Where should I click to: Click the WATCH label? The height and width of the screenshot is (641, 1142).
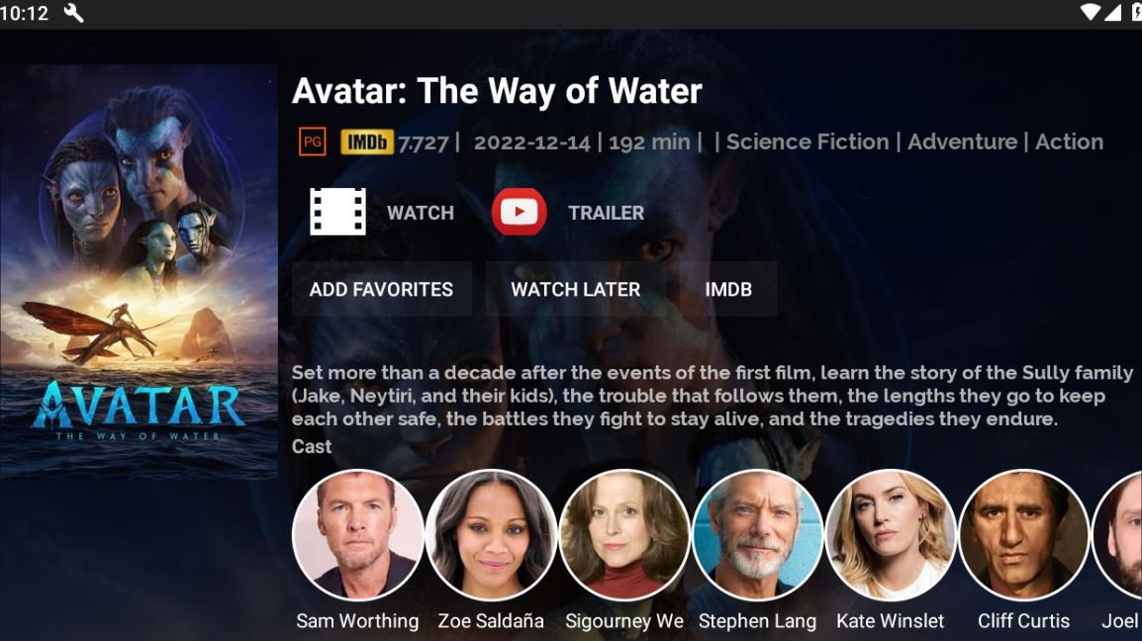[421, 213]
